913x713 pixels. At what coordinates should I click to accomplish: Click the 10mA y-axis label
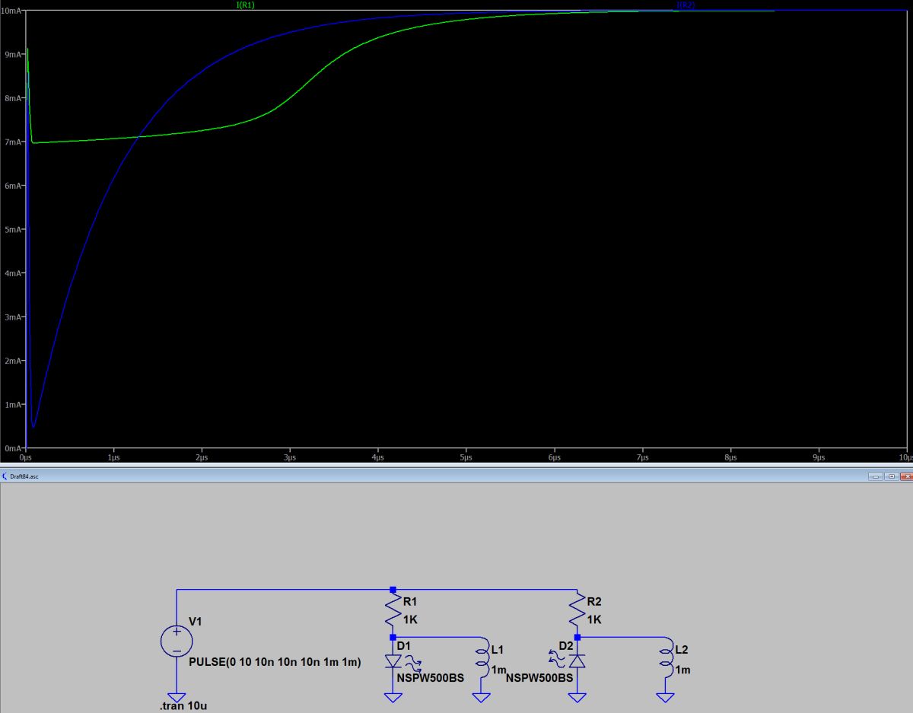(11, 11)
